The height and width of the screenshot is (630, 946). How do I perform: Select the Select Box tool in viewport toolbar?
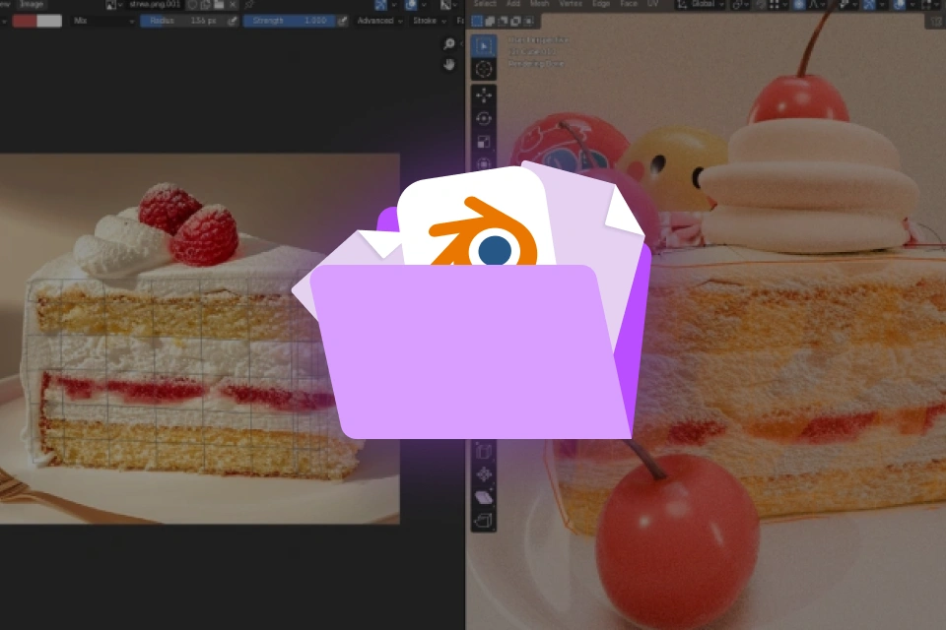pos(483,46)
